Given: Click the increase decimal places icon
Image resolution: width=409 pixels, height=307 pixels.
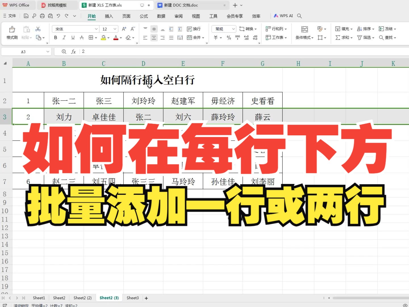Looking at the screenshot, I should (x=246, y=38).
